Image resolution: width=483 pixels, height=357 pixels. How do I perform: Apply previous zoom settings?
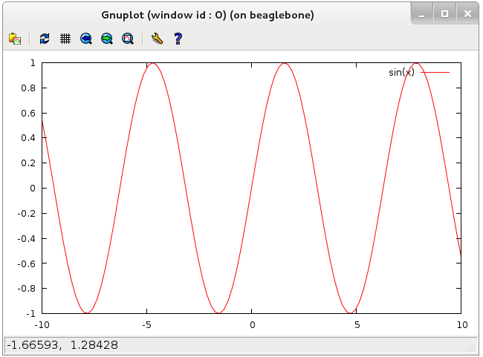[86, 39]
